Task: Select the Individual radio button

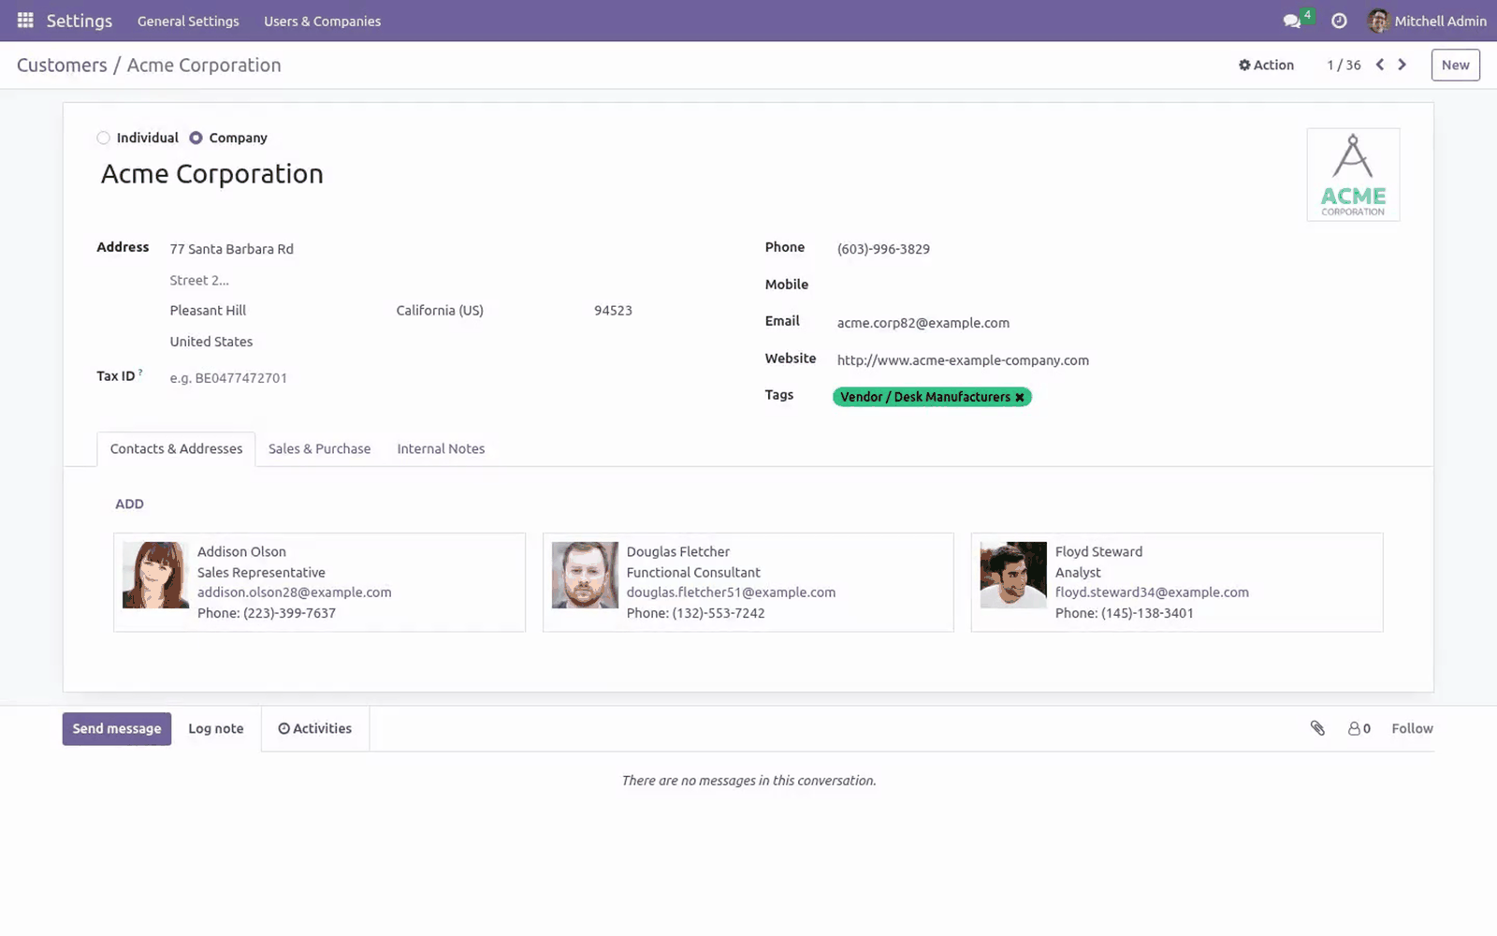Action: coord(103,138)
